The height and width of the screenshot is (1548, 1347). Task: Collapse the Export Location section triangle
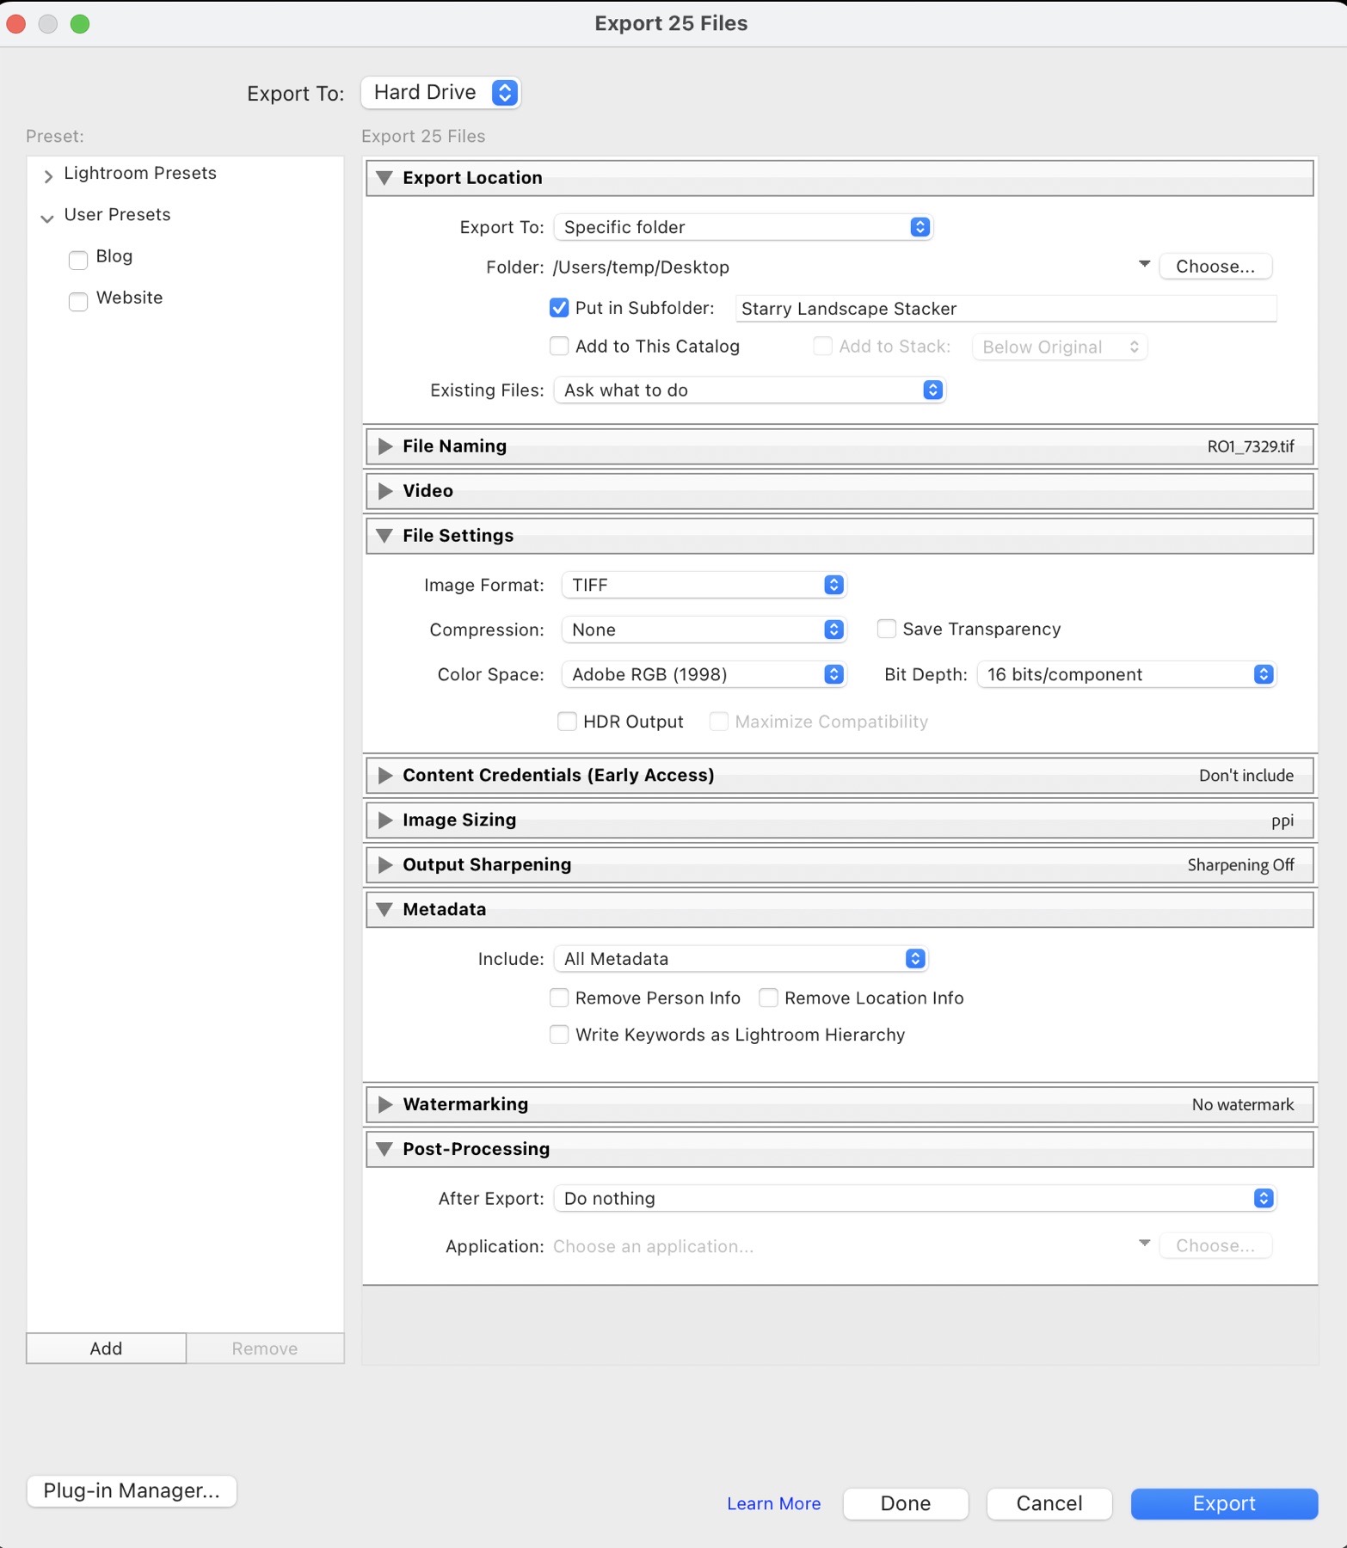384,178
